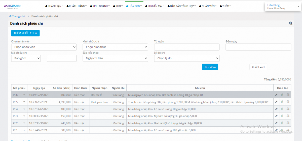Click the edit pencil icon for PC3
This screenshot has width=302, height=141.
point(276,116)
